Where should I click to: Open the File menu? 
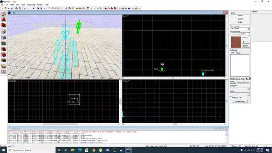(2, 5)
